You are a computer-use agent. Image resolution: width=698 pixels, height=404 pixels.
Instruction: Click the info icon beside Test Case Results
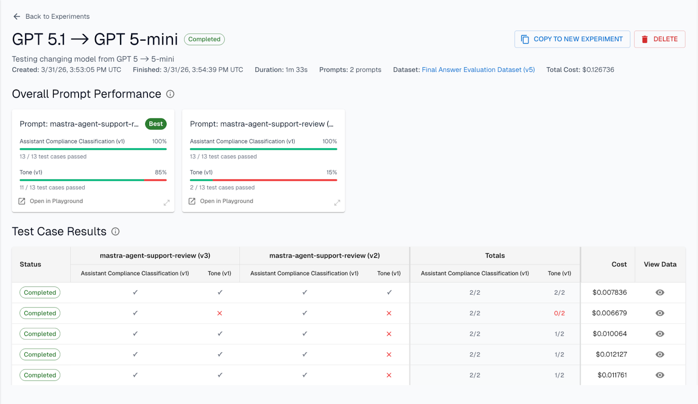(115, 231)
